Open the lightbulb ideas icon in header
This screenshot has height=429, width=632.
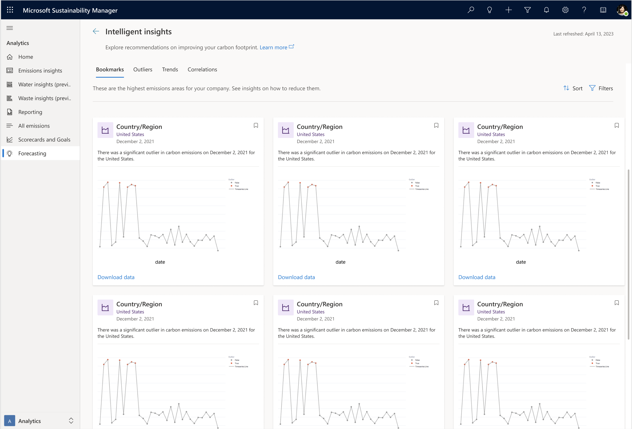tap(490, 10)
